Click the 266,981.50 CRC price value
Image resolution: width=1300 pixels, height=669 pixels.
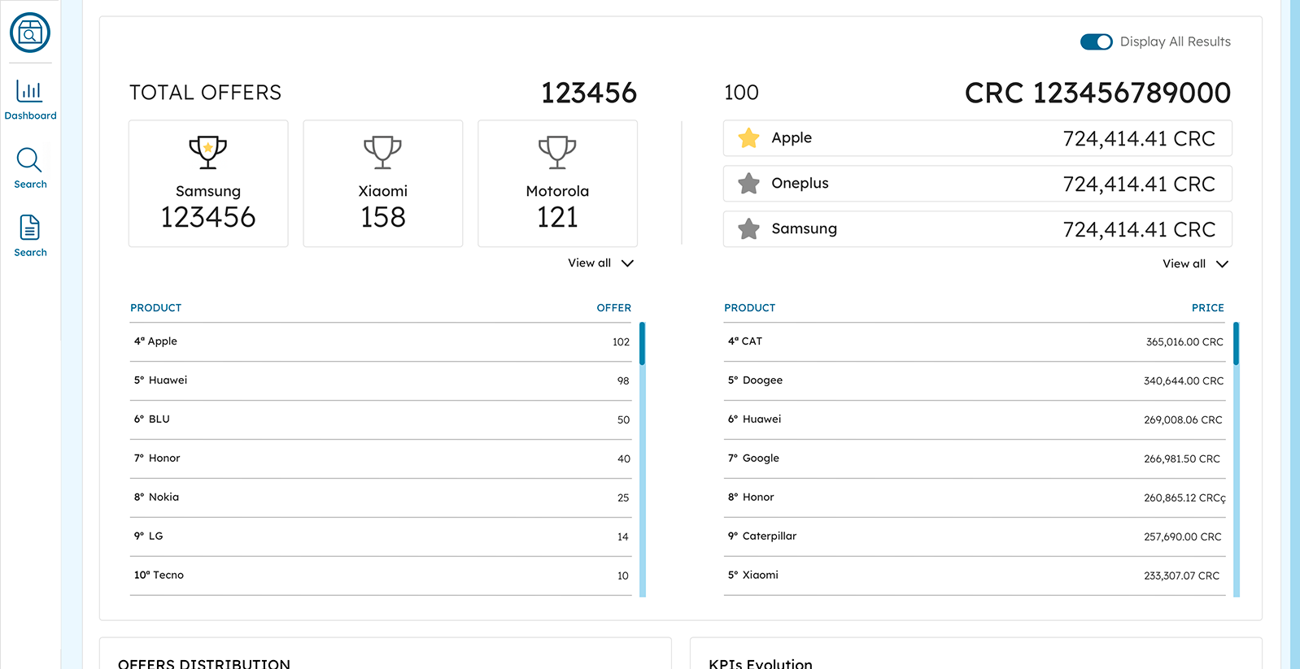point(1182,459)
